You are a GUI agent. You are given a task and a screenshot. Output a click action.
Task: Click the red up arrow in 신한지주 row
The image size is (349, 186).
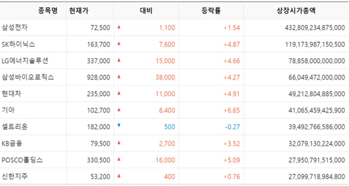[119, 176]
